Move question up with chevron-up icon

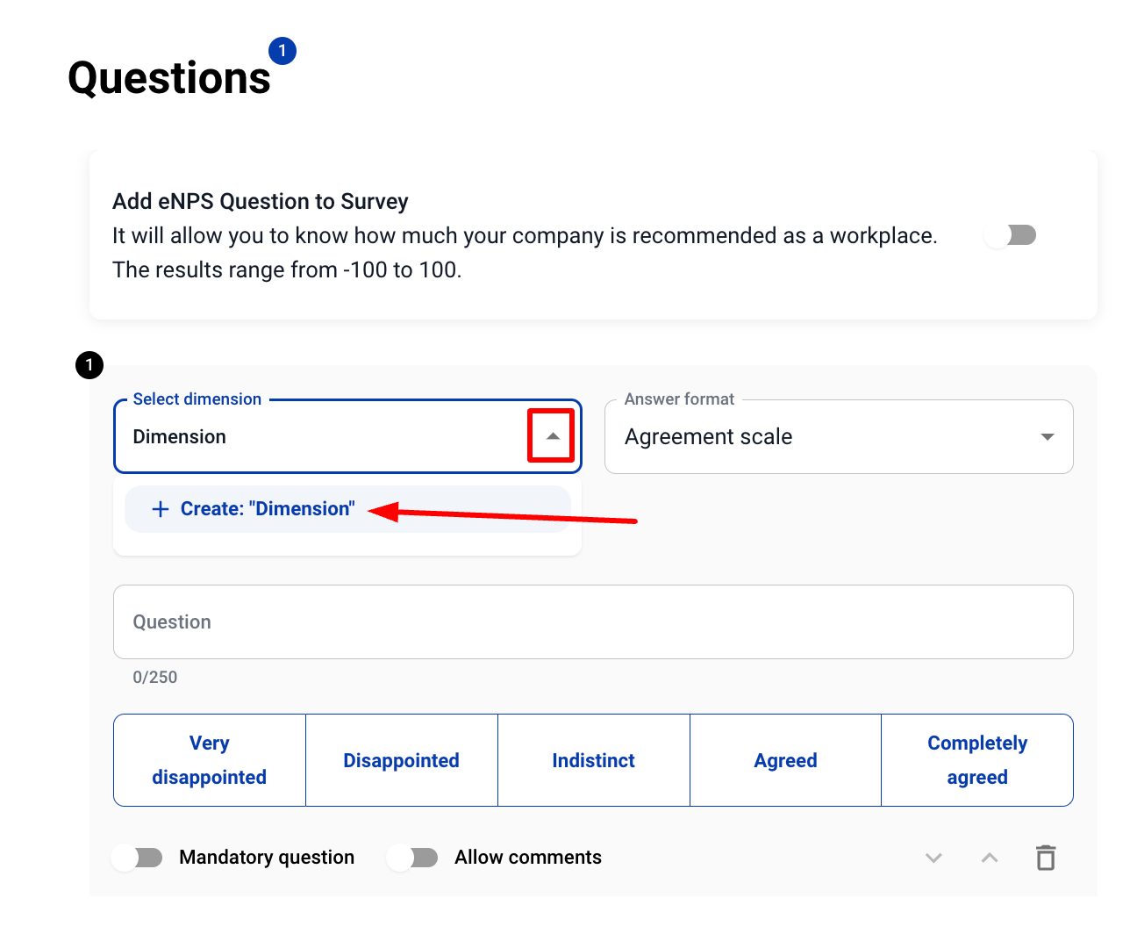(x=990, y=858)
